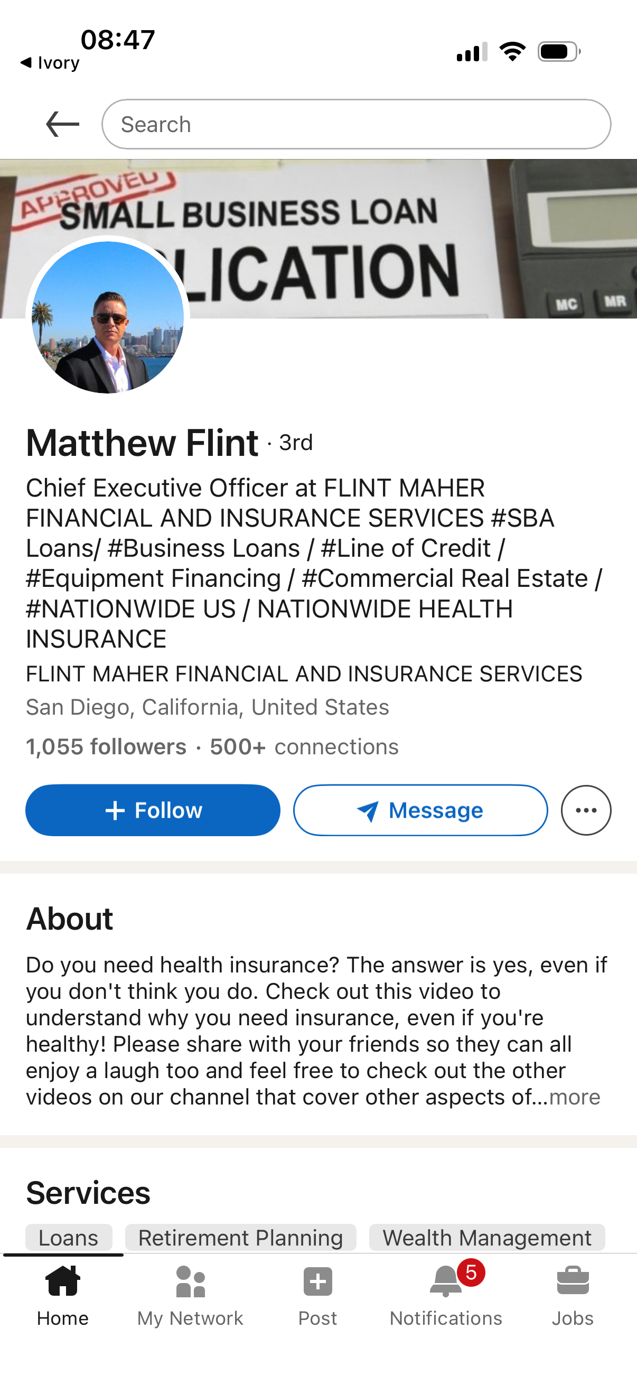This screenshot has width=637, height=1385.
Task: Open the 500+ connections link
Action: point(304,747)
